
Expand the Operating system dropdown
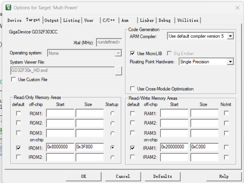(118, 53)
